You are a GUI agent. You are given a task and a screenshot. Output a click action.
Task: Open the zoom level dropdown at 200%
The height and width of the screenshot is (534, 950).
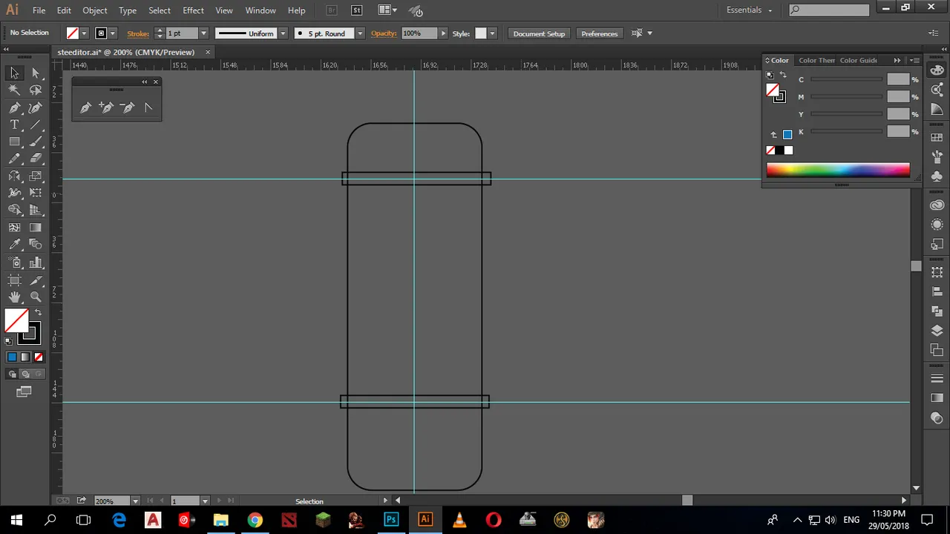pos(134,501)
